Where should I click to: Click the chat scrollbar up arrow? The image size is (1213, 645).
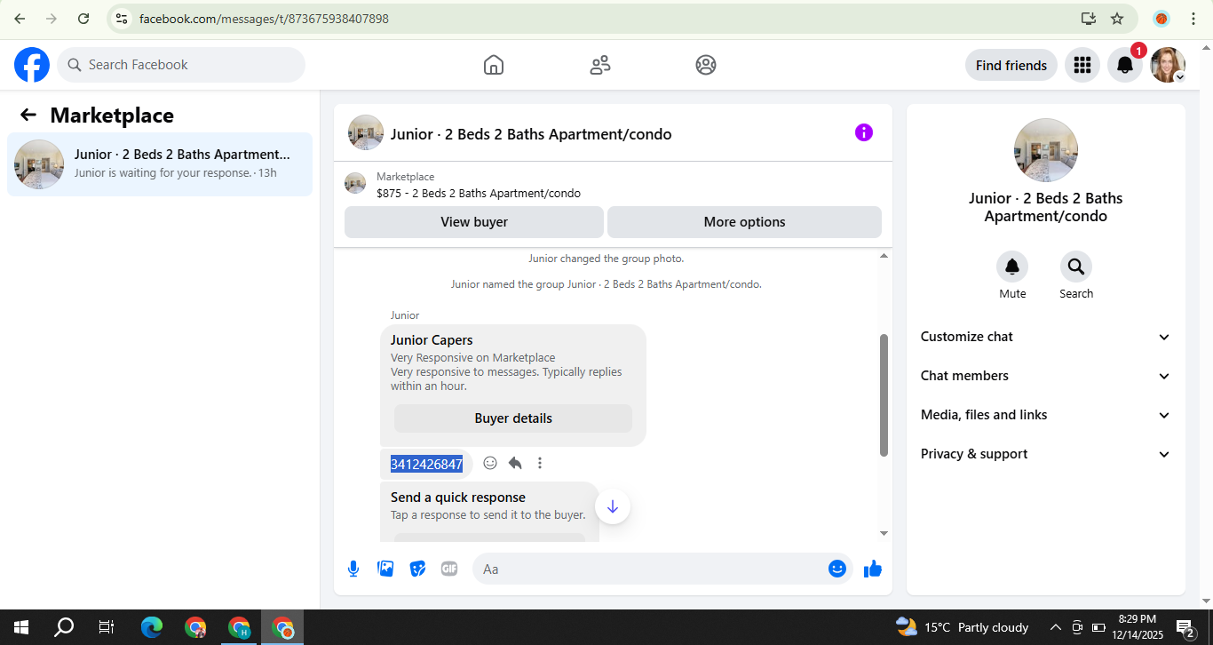click(884, 256)
